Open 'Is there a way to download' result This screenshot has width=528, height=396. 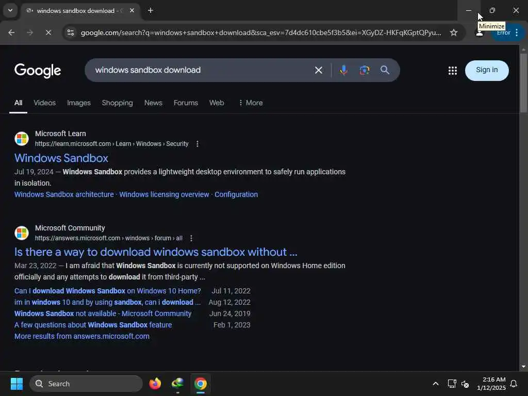(156, 252)
